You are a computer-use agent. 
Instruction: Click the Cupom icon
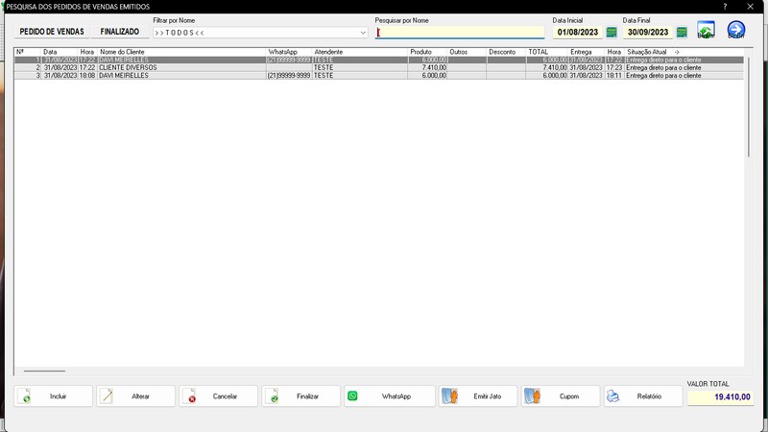click(533, 396)
